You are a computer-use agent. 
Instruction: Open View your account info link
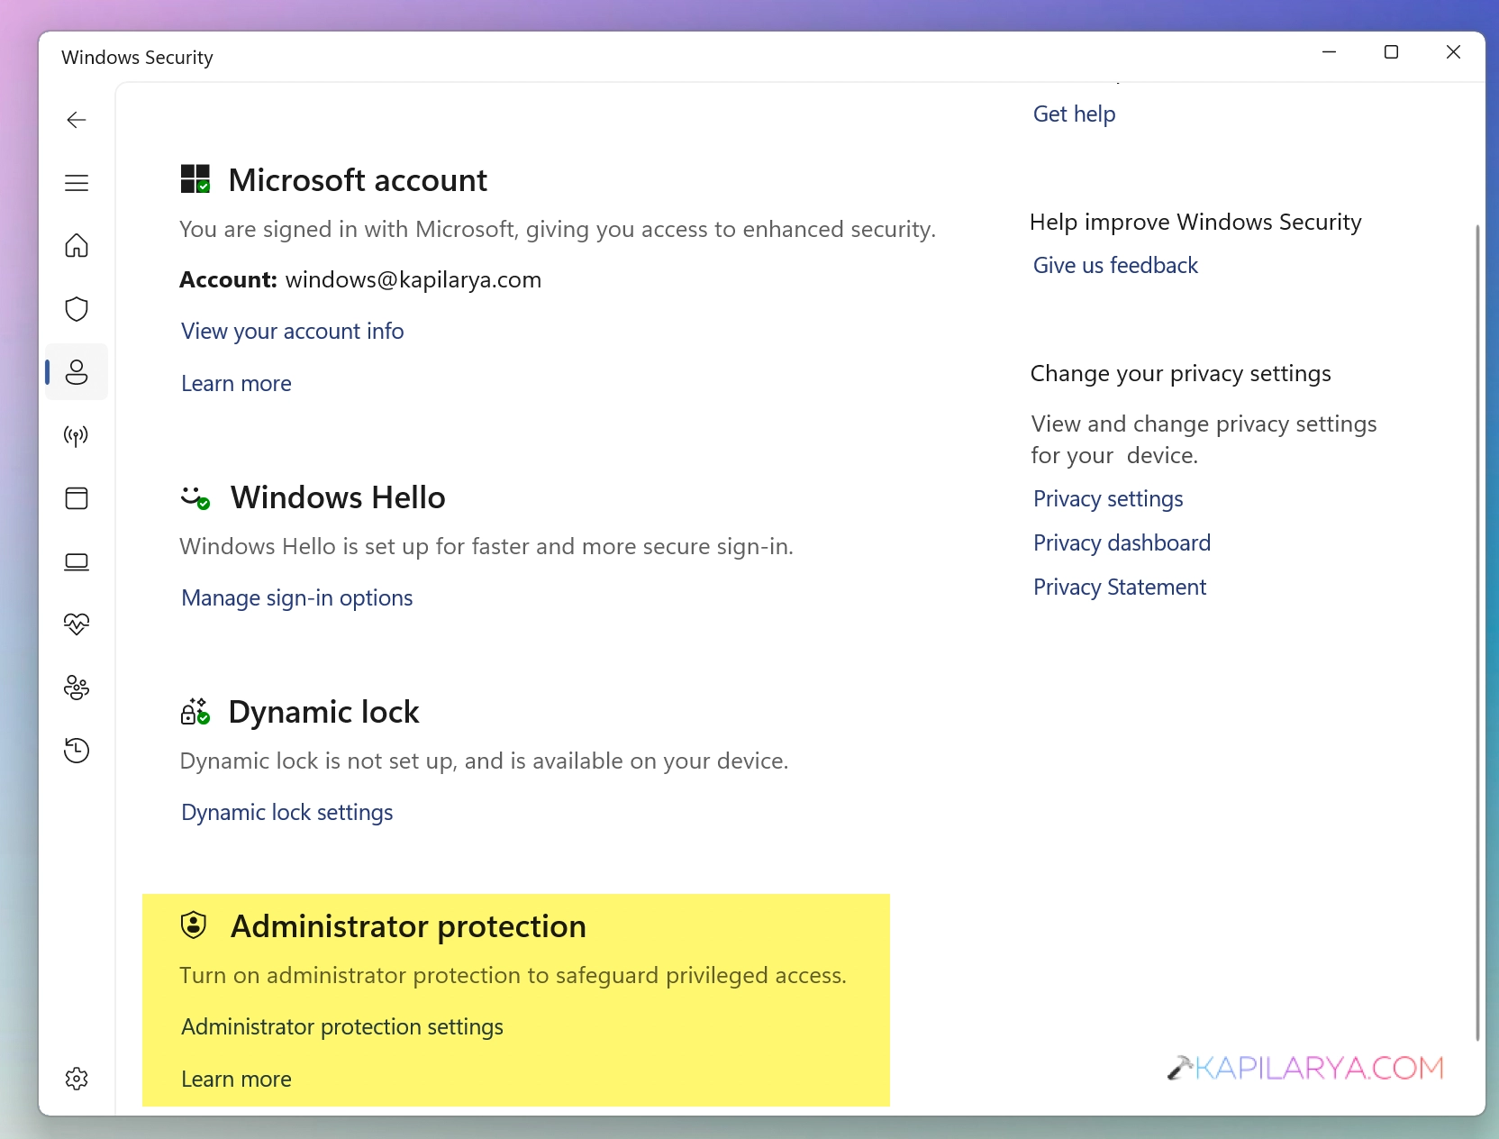[293, 332]
